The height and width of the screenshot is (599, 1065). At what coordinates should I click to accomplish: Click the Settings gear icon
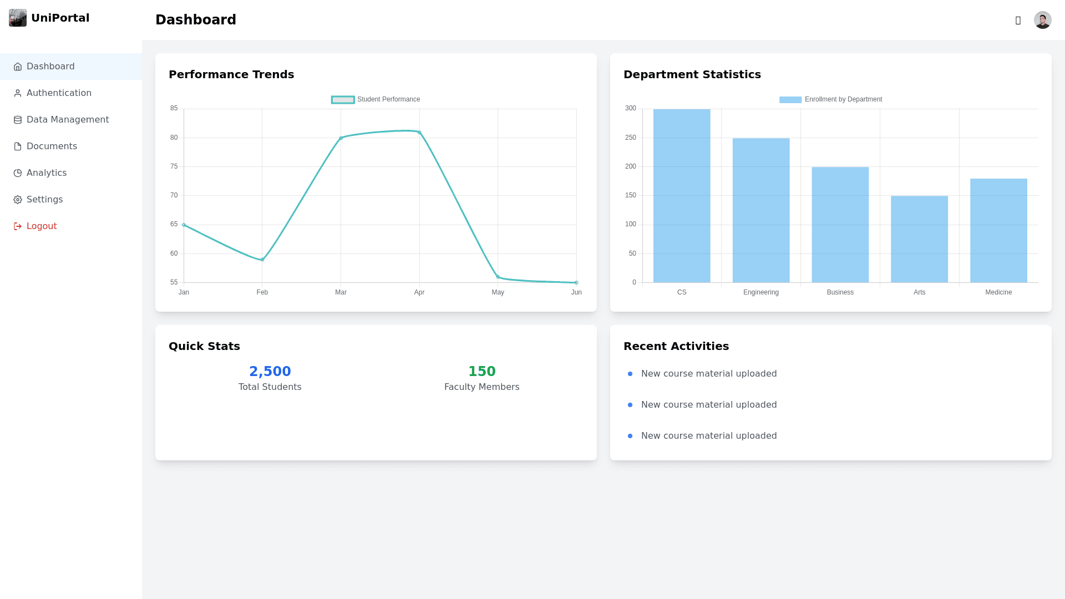(18, 200)
